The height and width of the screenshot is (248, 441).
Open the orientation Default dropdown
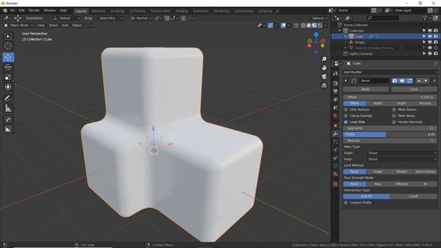click(66, 19)
